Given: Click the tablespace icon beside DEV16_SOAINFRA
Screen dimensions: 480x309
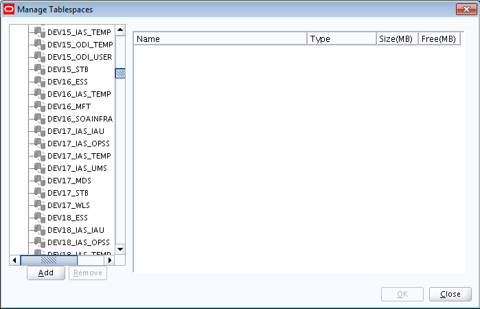Looking at the screenshot, I should [x=40, y=119].
